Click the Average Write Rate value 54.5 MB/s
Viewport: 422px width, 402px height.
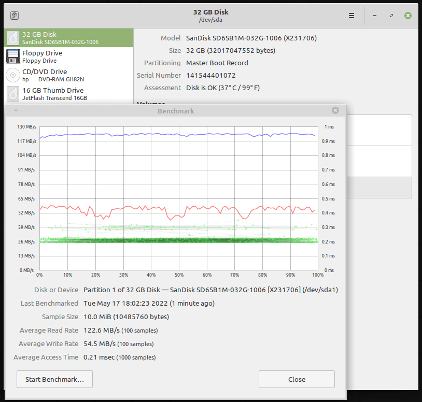100,343
